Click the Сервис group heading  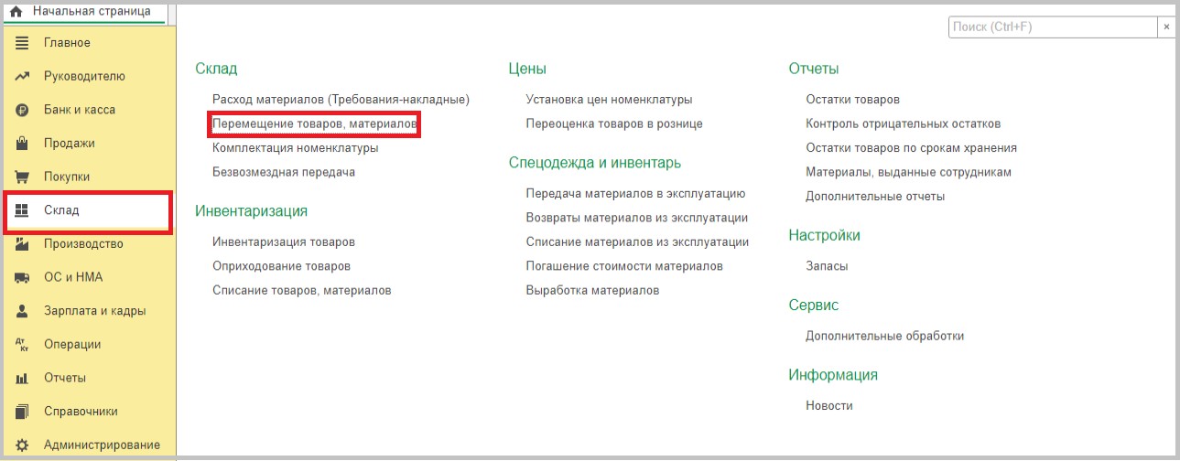tap(814, 305)
